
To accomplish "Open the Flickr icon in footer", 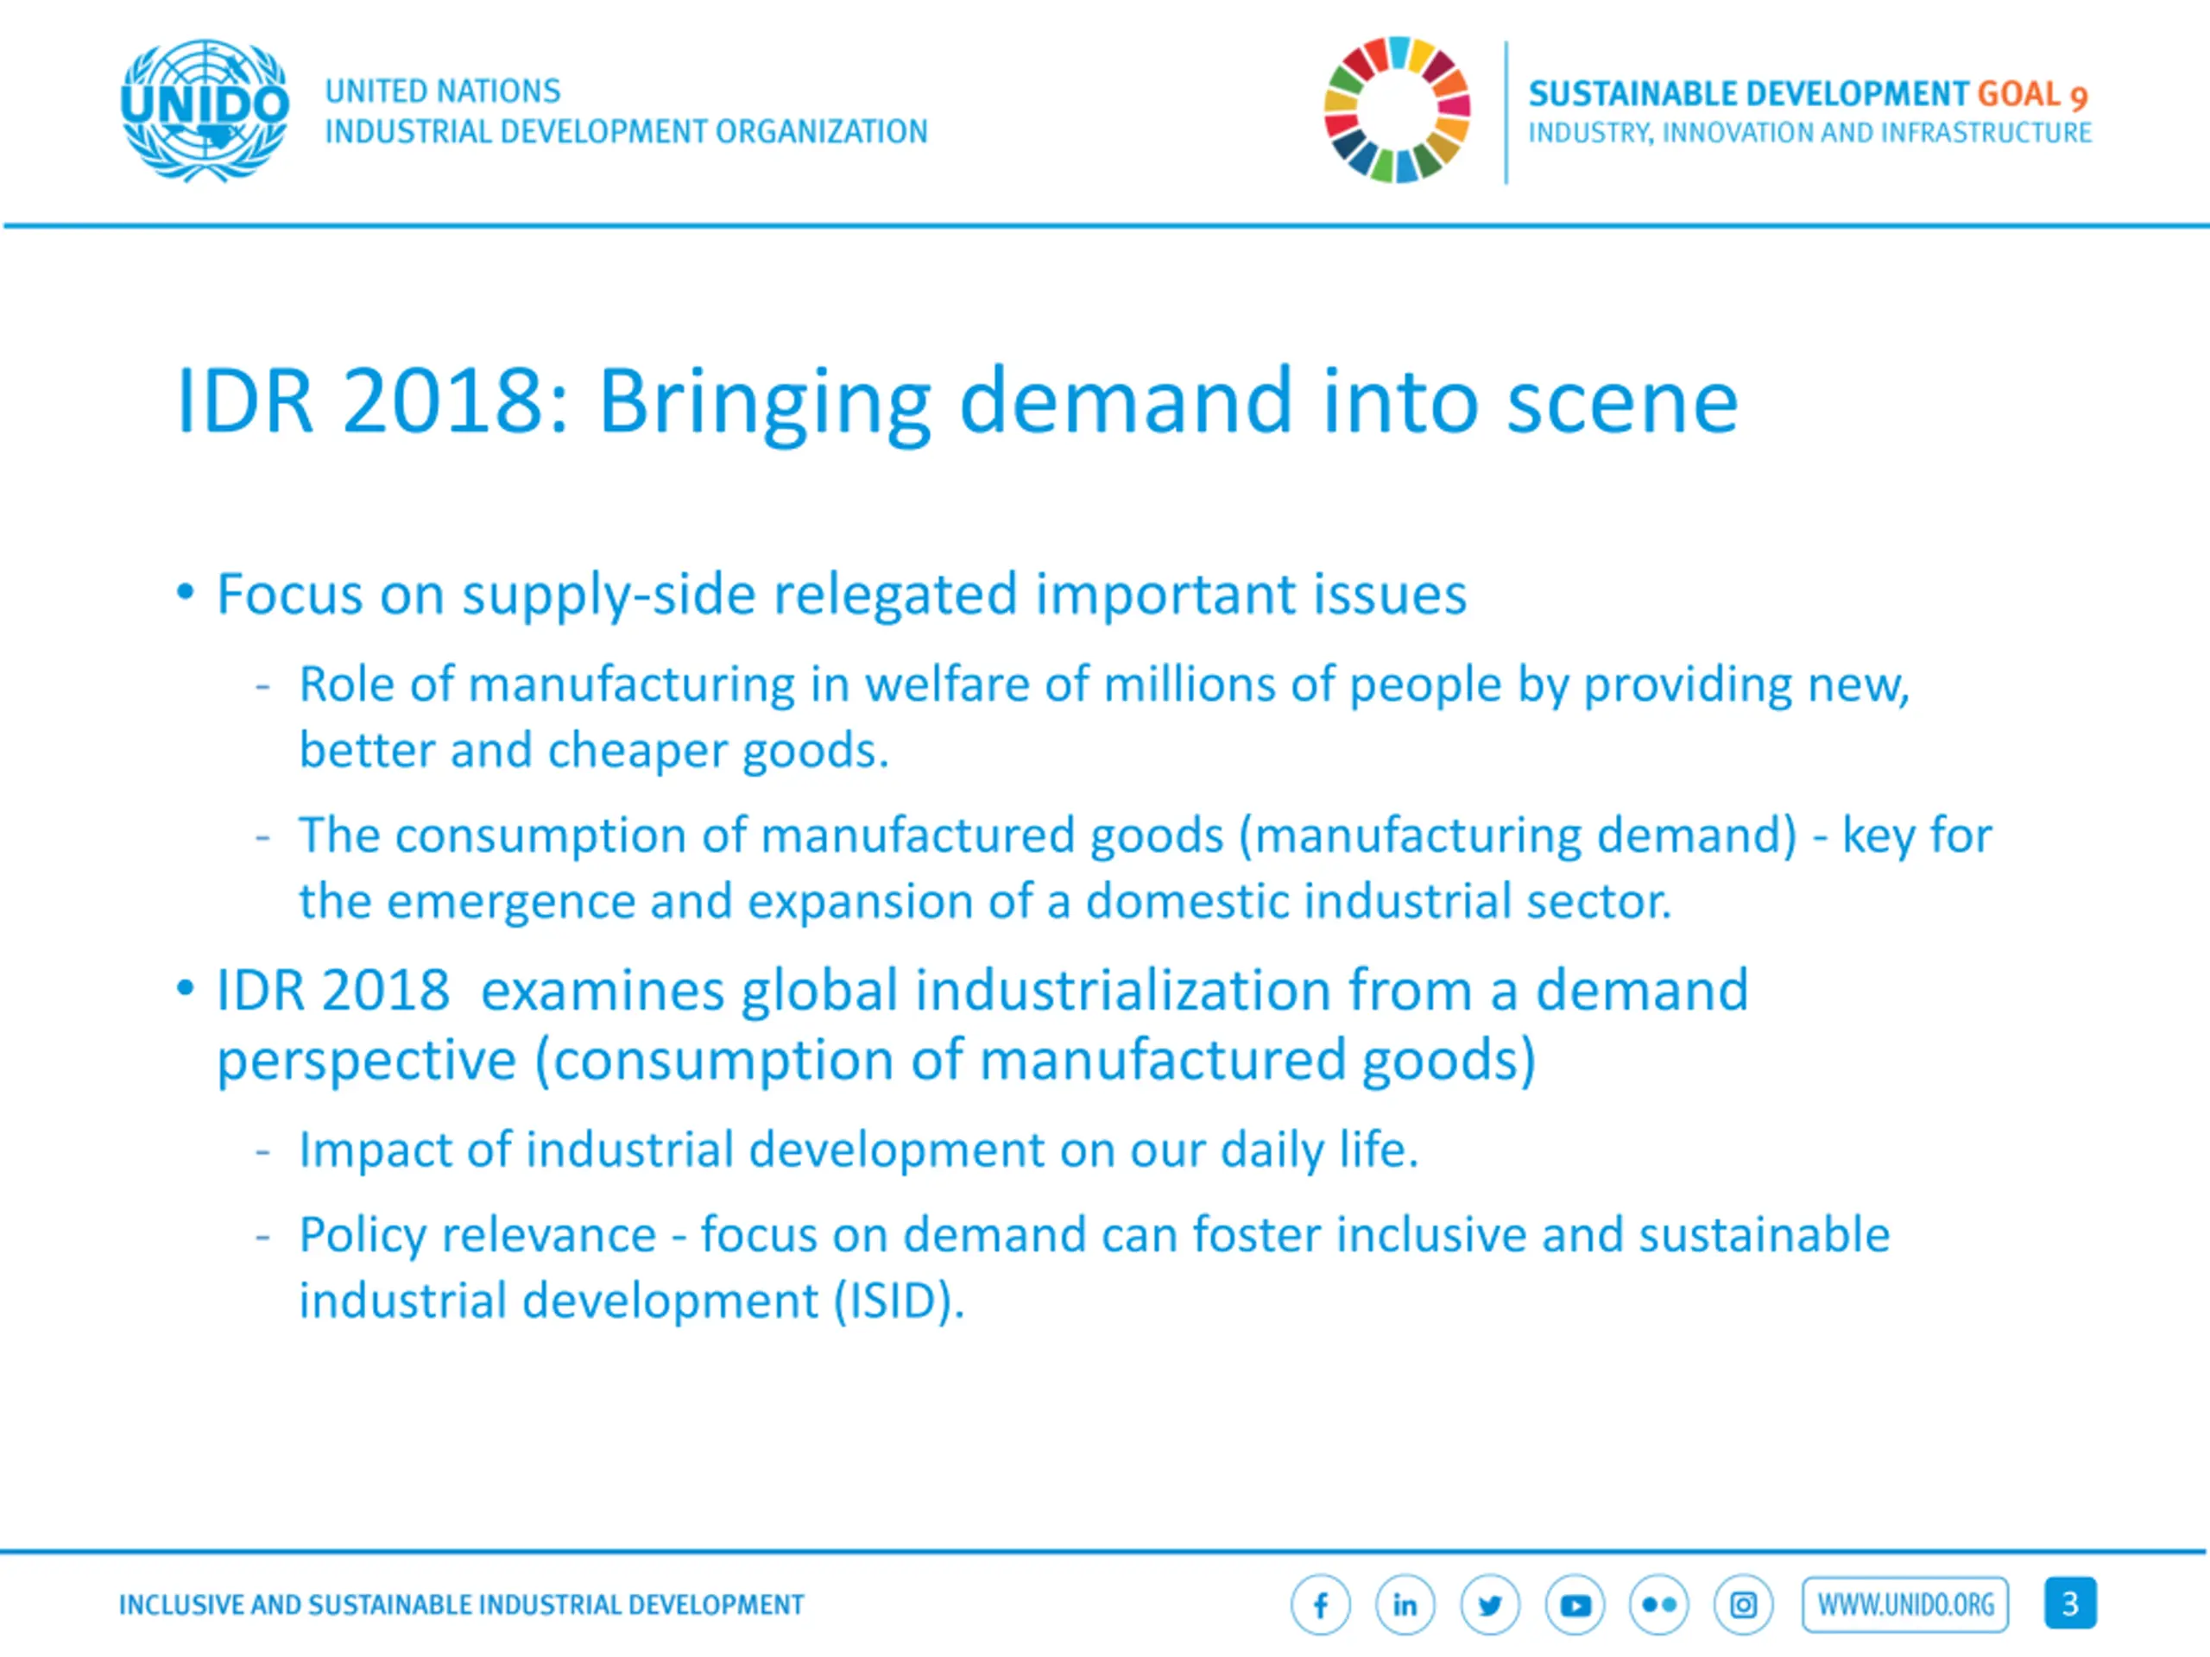I will [1658, 1605].
